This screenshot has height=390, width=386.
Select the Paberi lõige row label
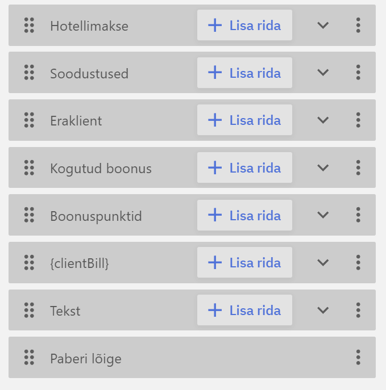coord(86,359)
